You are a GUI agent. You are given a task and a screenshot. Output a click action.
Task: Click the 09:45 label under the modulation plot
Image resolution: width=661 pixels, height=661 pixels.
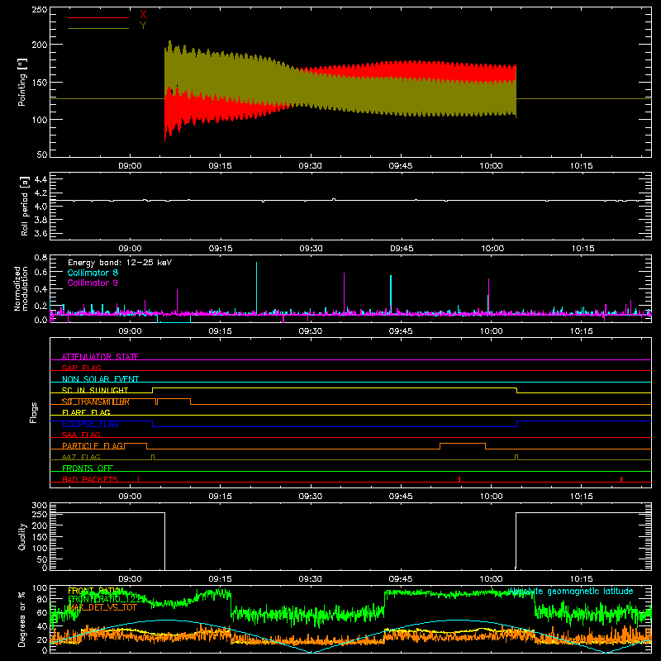click(x=401, y=331)
